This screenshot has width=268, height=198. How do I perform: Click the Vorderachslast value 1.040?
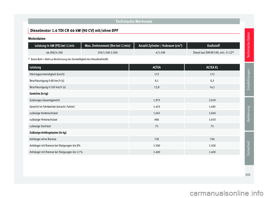point(212,113)
